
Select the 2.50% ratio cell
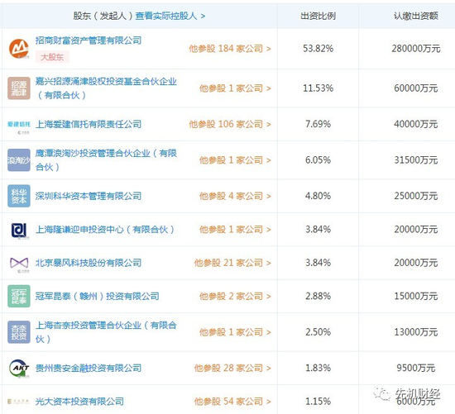(318, 332)
